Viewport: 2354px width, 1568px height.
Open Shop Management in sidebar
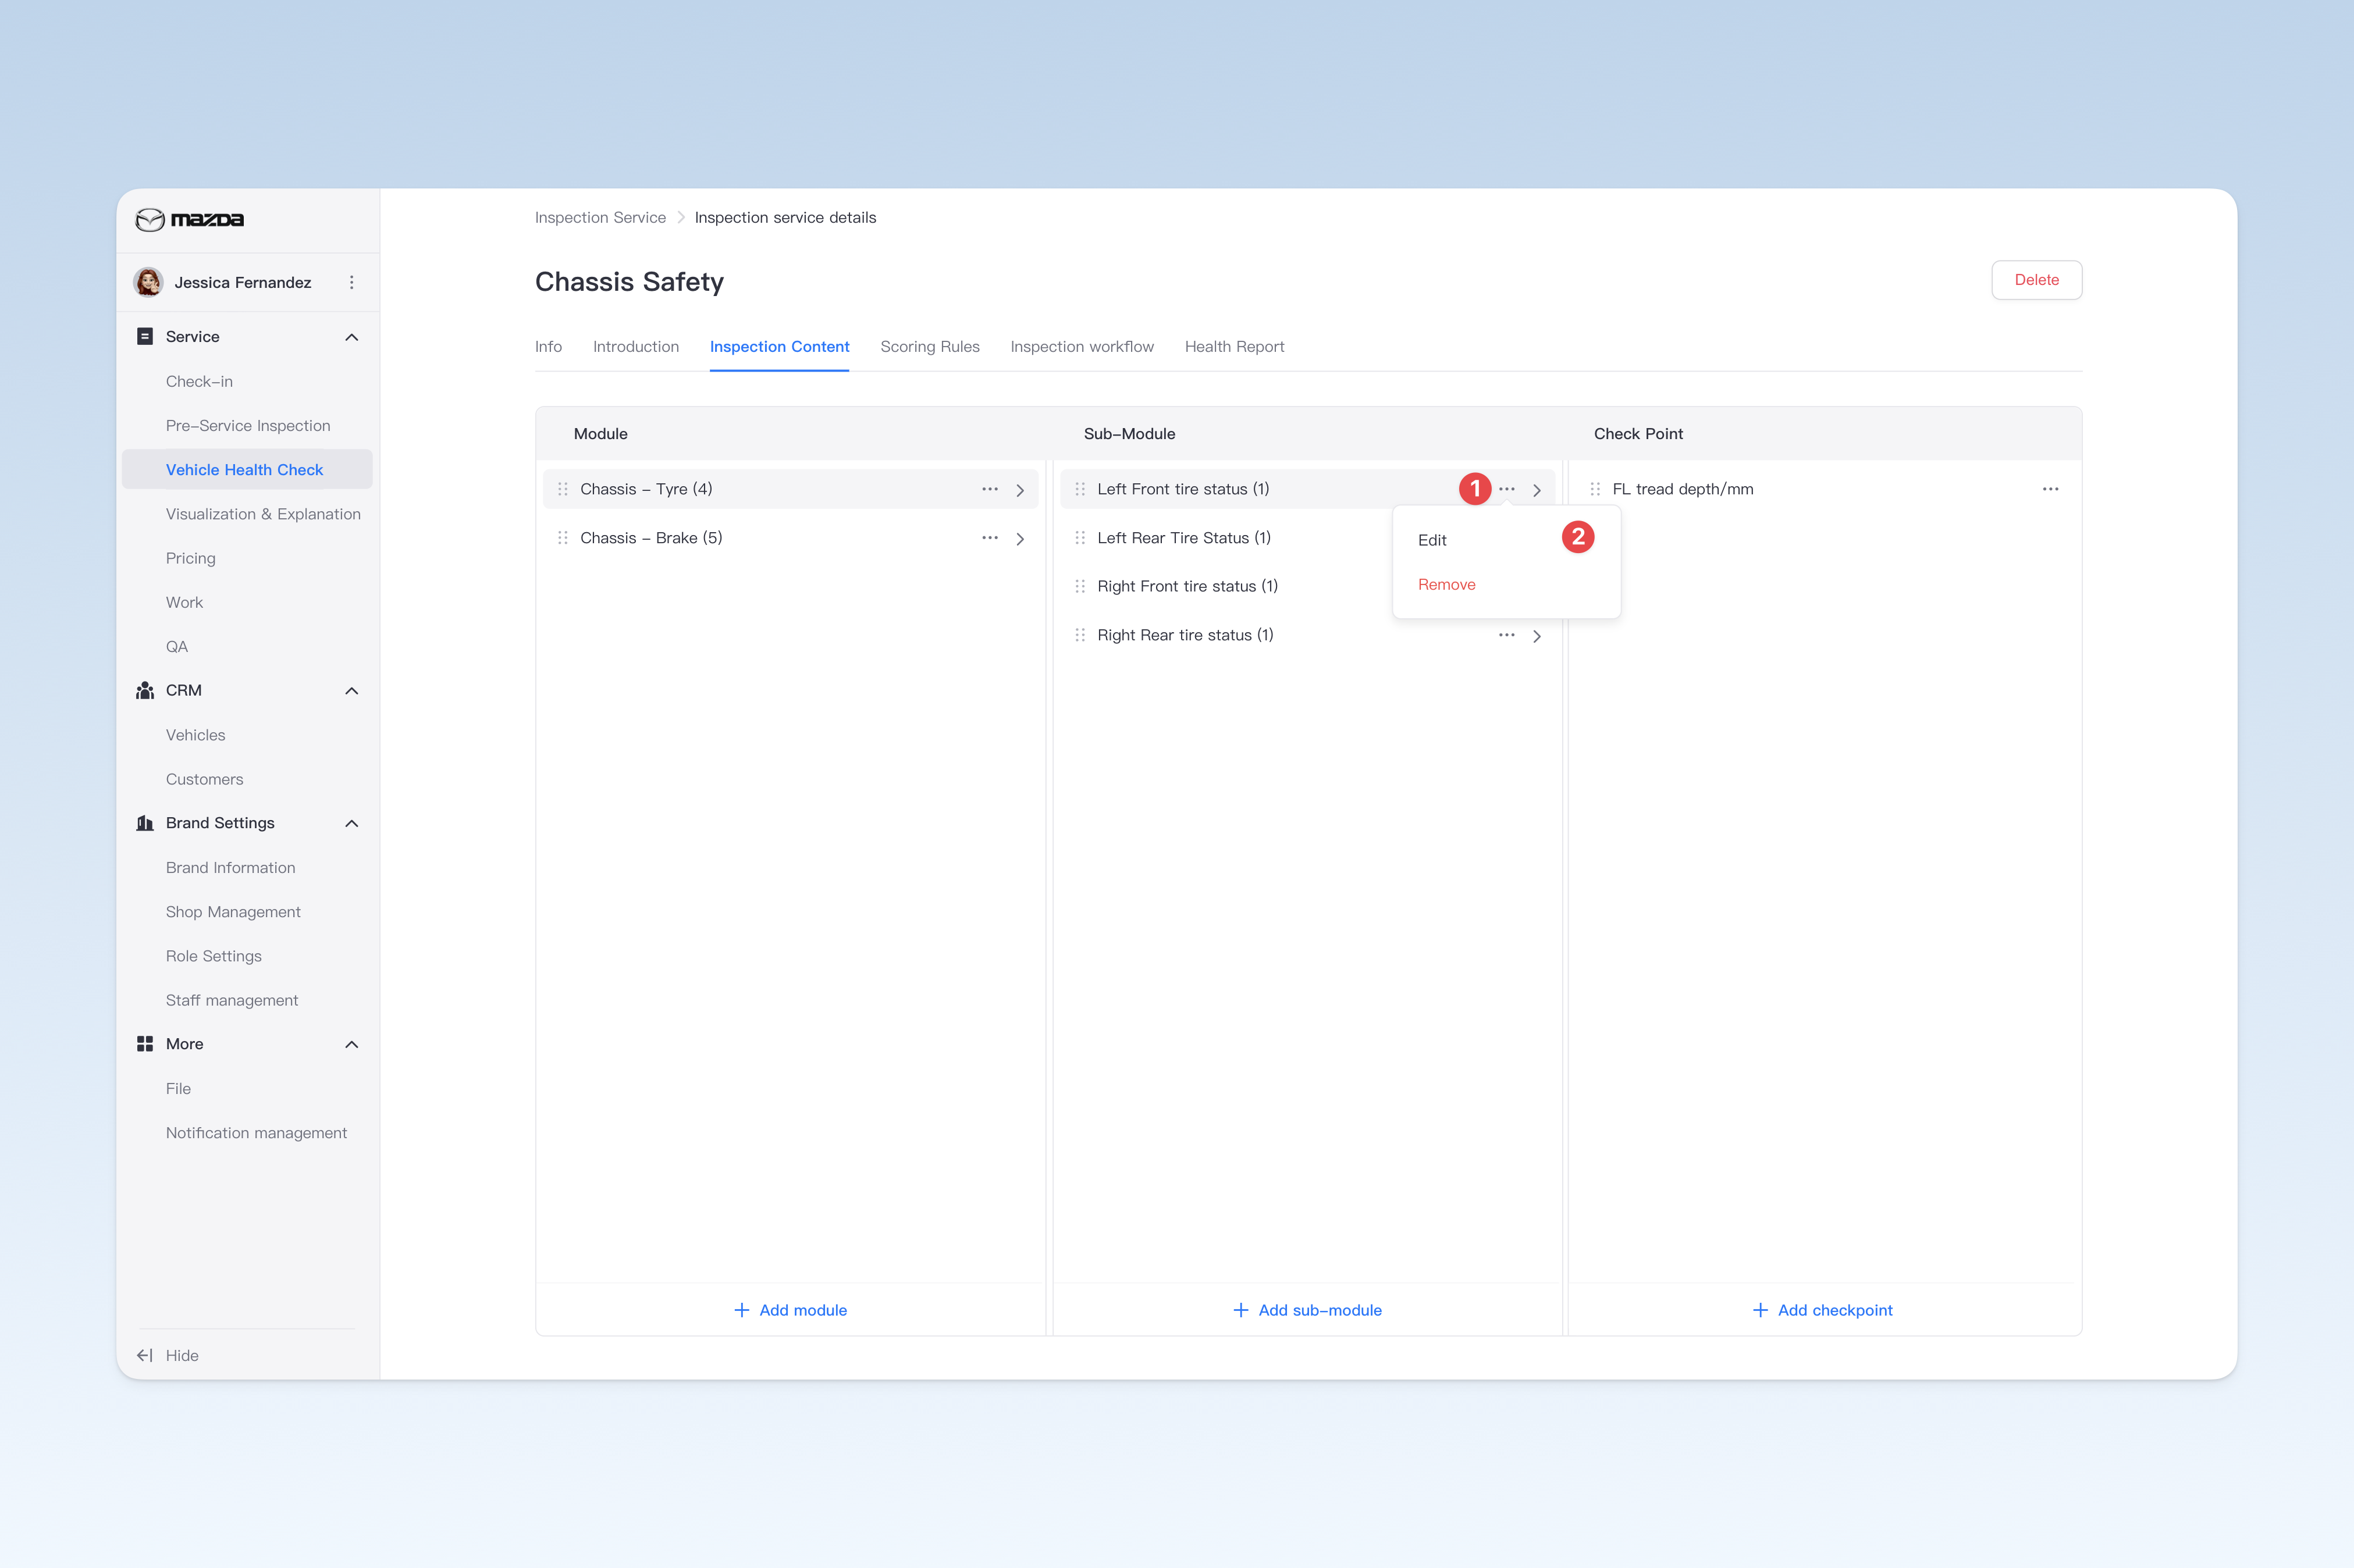233,912
